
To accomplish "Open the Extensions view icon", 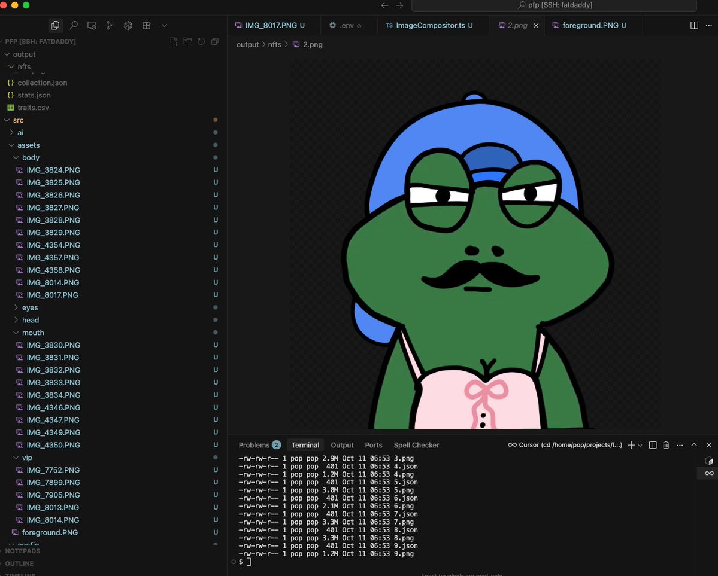I will point(147,26).
